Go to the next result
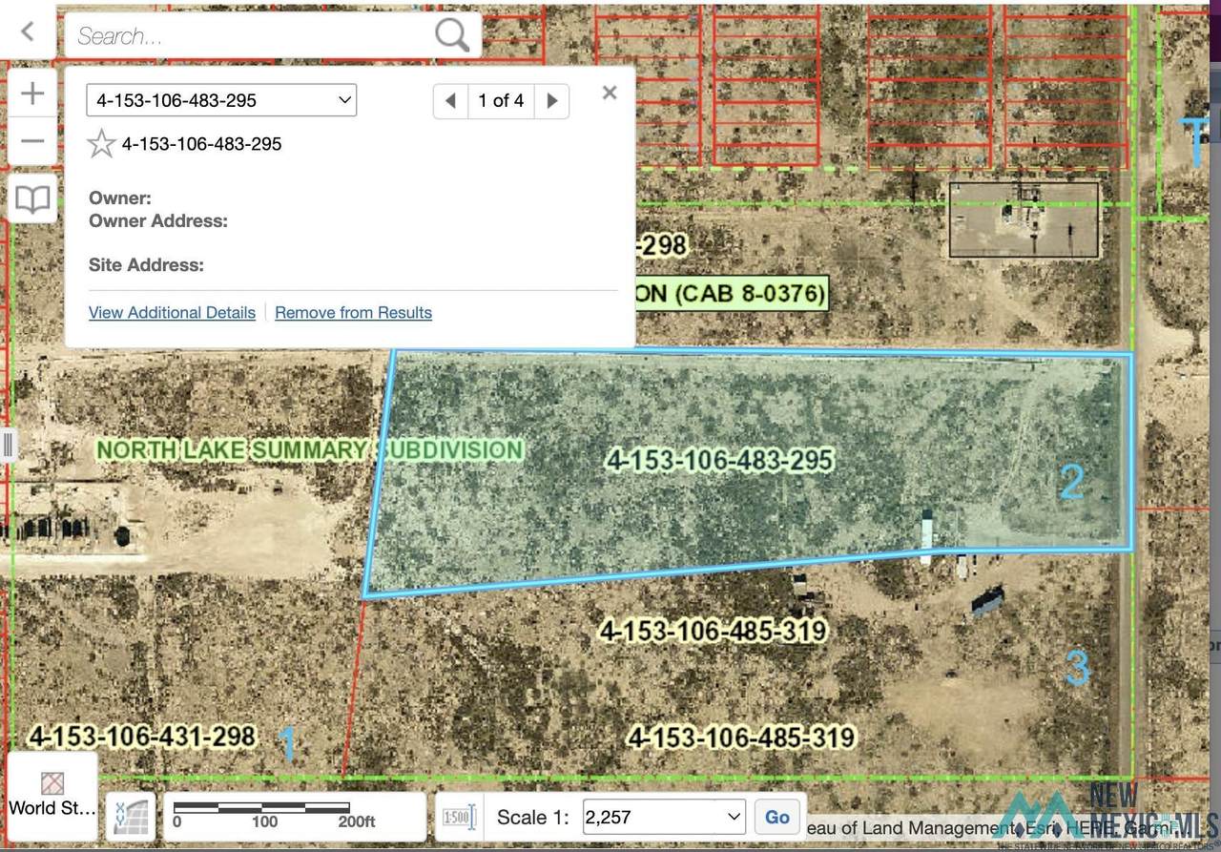This screenshot has width=1221, height=852. tap(551, 101)
